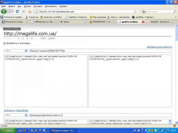The width and height of the screenshot is (178, 133).
Task: Click the 'Добавить в закладки' text link
Action: click(x=18, y=43)
